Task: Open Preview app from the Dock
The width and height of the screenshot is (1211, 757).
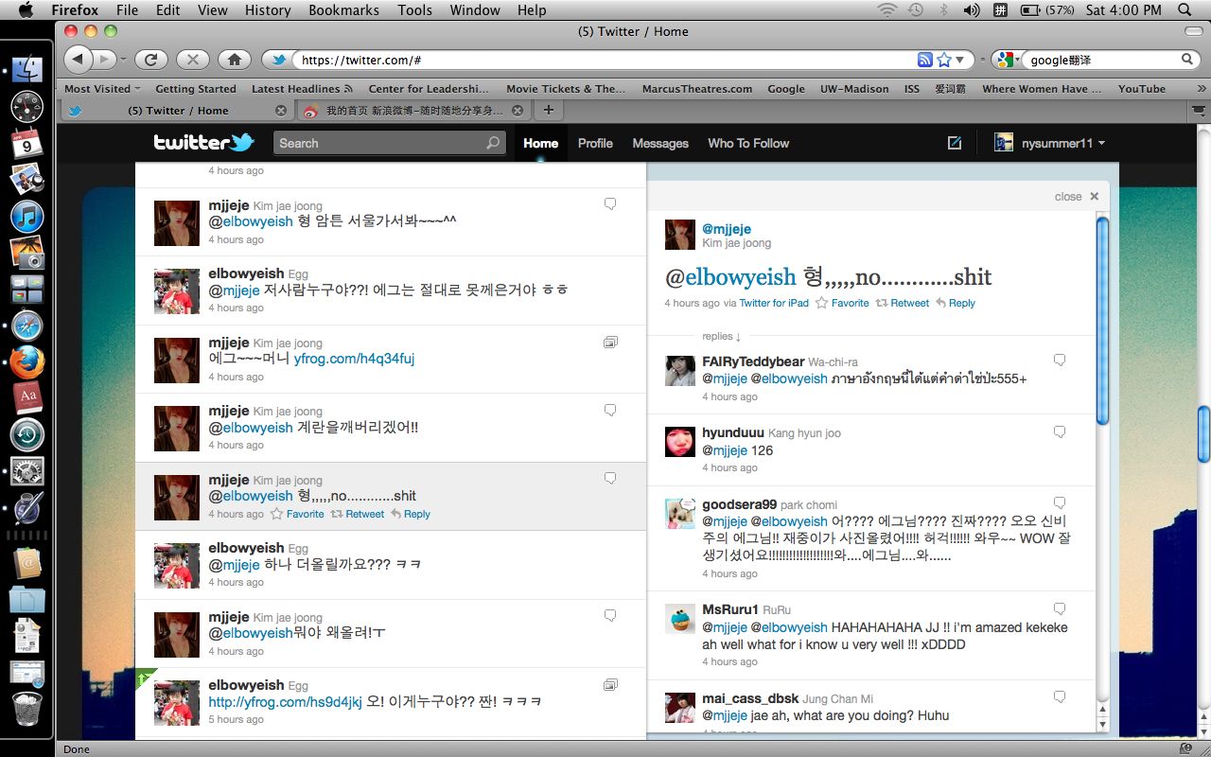Action: coord(27,179)
